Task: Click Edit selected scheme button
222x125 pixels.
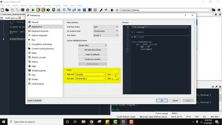Action: click(x=93, y=50)
